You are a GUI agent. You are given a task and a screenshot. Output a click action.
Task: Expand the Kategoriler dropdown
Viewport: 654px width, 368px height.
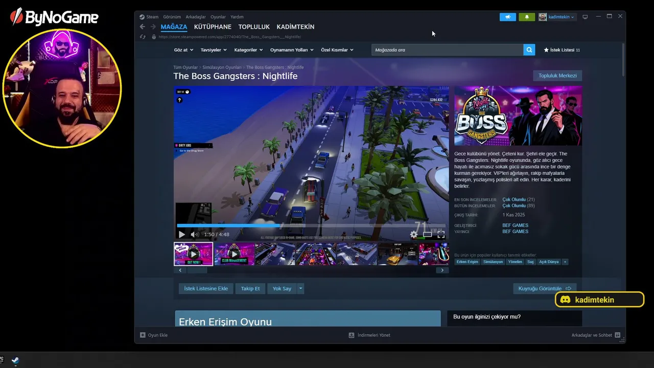point(248,50)
